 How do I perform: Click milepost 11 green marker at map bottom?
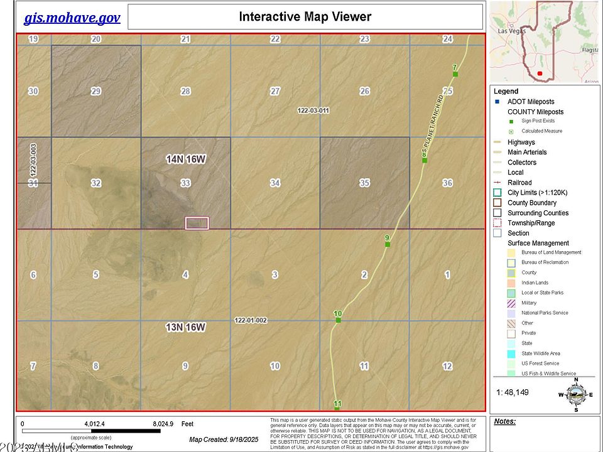337,409
